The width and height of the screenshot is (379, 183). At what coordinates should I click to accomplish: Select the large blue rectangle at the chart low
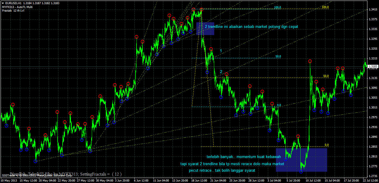[x=302, y=160]
